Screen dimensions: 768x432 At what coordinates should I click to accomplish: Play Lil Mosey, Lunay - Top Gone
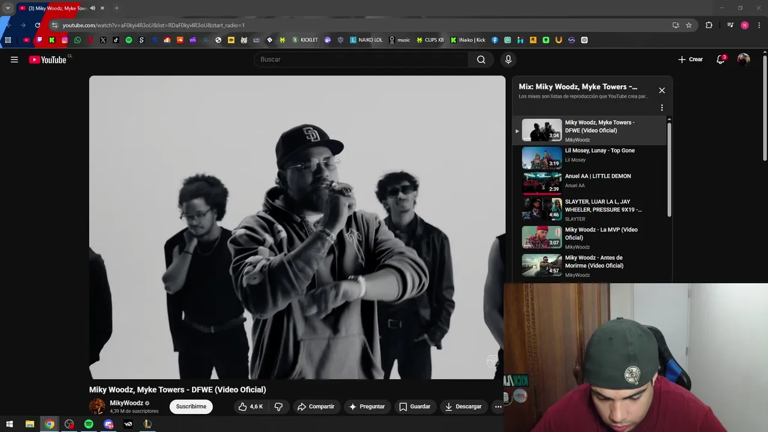point(590,157)
